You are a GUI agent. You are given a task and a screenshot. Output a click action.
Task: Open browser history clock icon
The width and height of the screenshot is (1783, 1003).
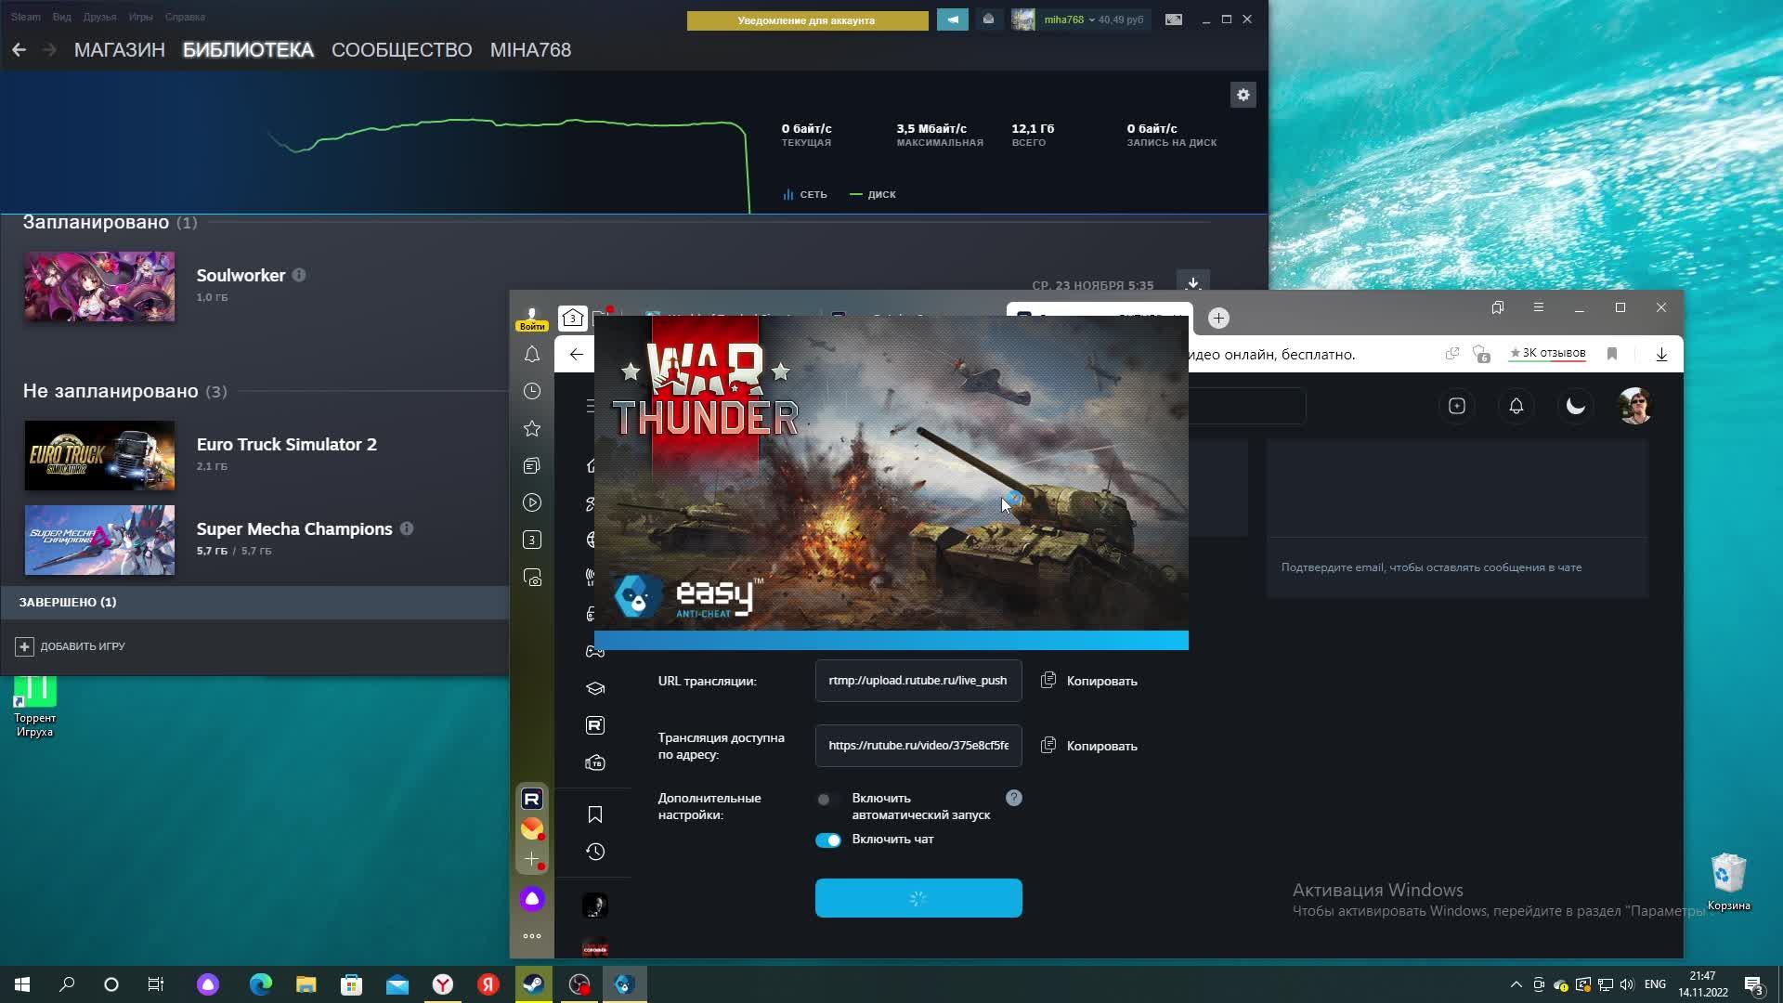click(x=532, y=392)
